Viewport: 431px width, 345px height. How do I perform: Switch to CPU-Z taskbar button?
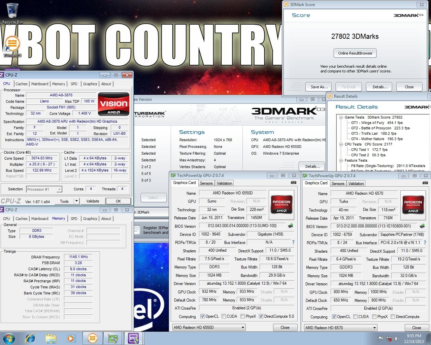[133, 338]
